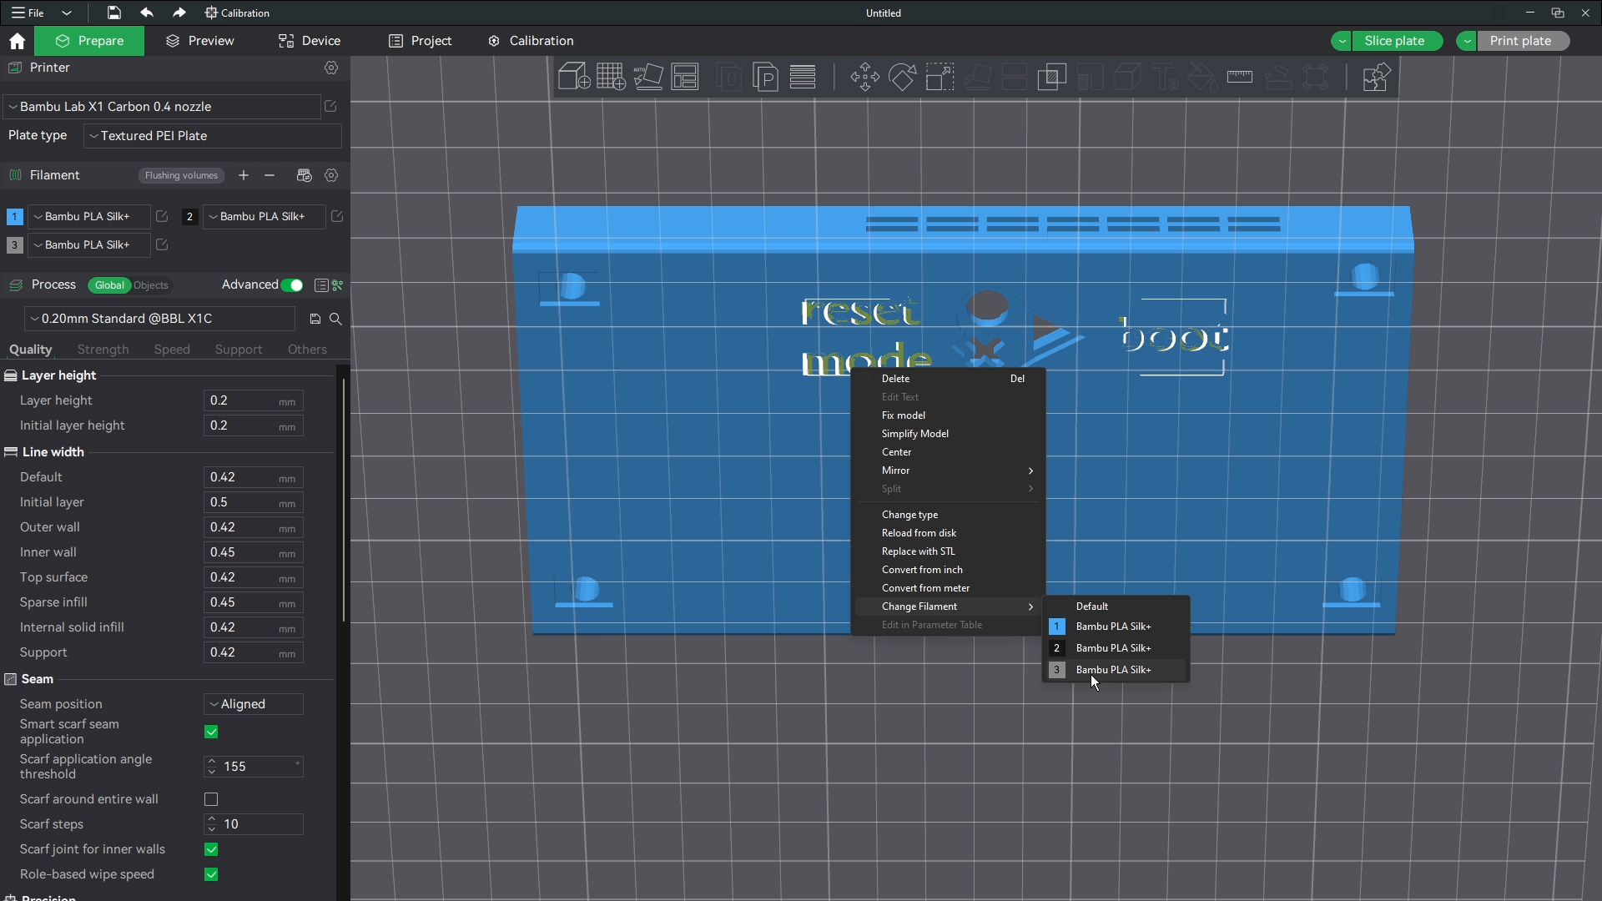Toggle the Advanced mode switch
The height and width of the screenshot is (901, 1602).
click(x=292, y=285)
